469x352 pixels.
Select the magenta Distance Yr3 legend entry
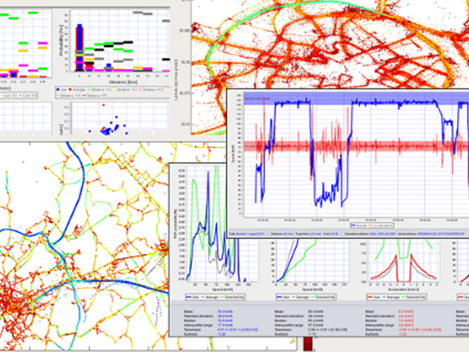click(151, 90)
